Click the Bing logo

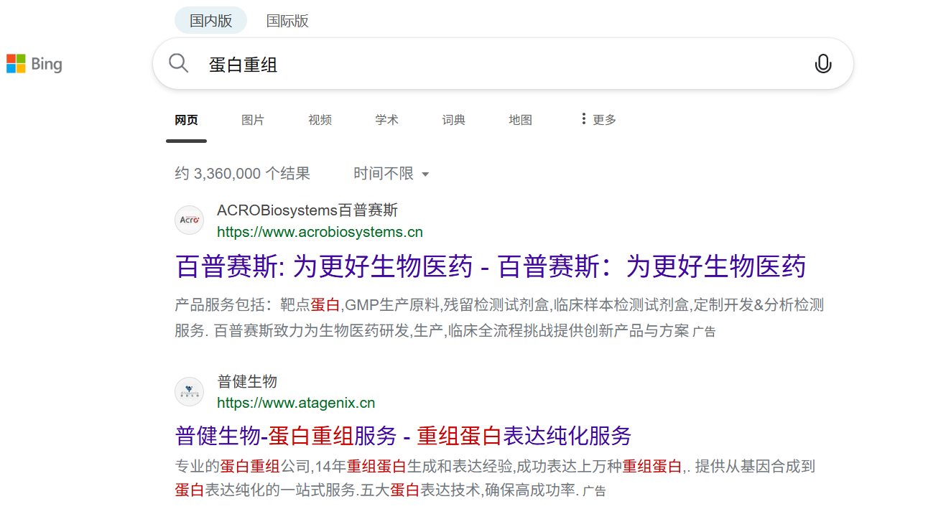34,64
